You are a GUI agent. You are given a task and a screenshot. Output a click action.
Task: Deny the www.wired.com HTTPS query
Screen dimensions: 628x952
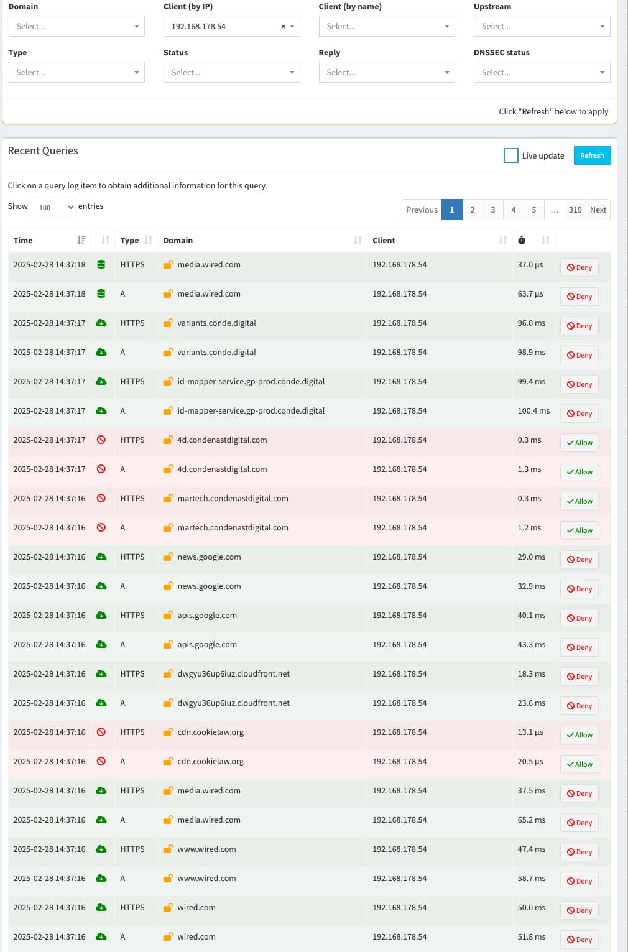[580, 852]
